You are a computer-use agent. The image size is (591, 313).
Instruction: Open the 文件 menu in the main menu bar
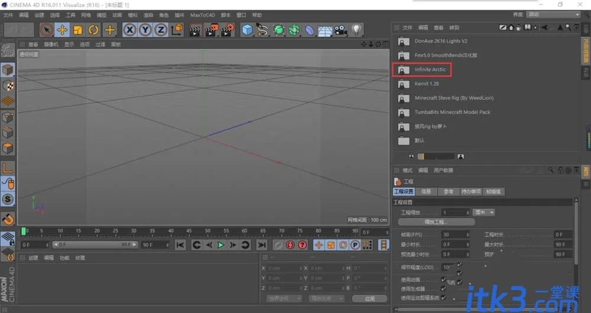(8, 15)
